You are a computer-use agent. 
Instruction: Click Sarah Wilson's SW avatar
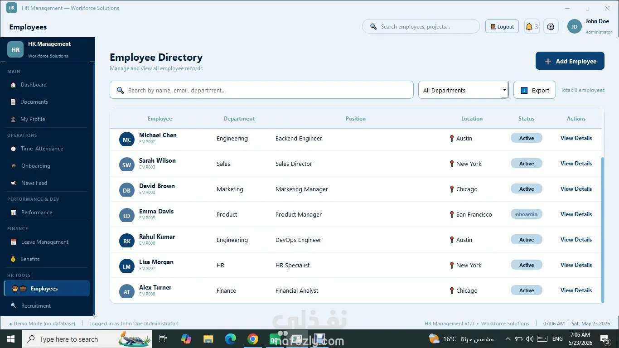click(127, 165)
